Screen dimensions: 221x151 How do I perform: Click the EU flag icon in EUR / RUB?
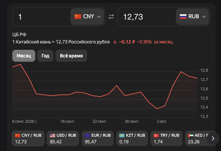pos(87,135)
